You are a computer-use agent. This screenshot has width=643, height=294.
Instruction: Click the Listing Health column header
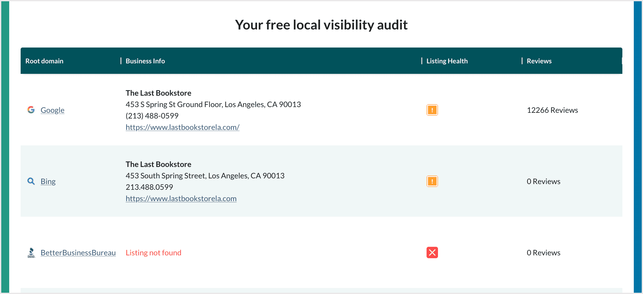coord(447,61)
